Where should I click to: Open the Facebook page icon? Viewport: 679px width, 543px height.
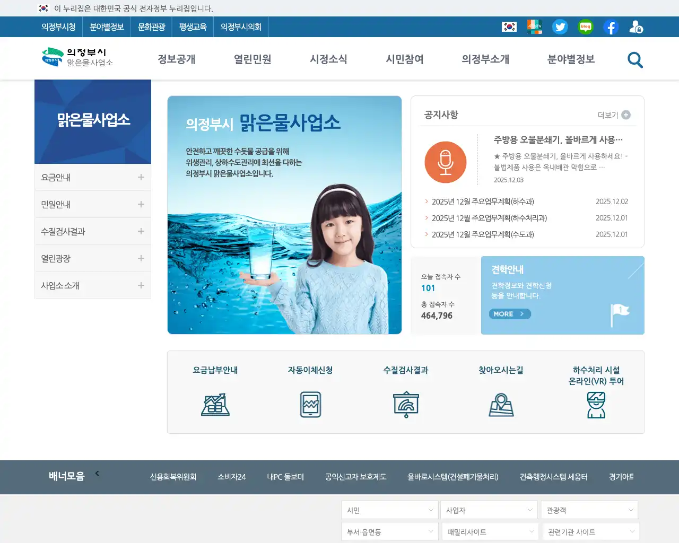[611, 27]
